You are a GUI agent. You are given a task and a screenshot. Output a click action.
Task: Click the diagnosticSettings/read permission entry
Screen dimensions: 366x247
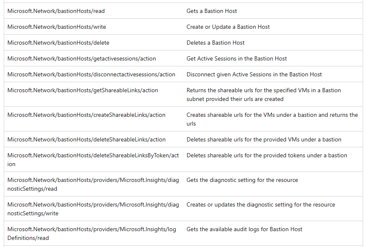point(93,184)
